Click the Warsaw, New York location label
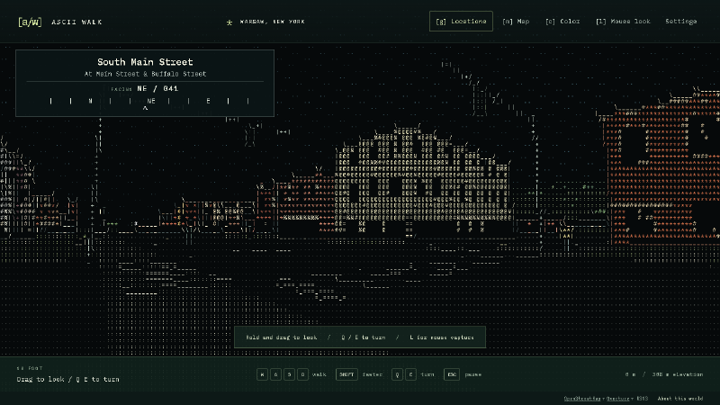The image size is (720, 405). click(x=273, y=22)
